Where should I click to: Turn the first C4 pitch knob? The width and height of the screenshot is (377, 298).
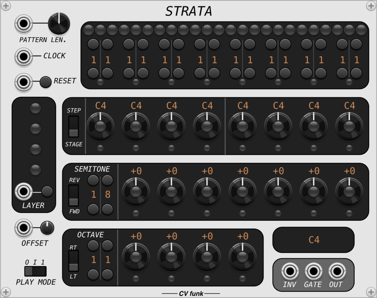tap(101, 125)
